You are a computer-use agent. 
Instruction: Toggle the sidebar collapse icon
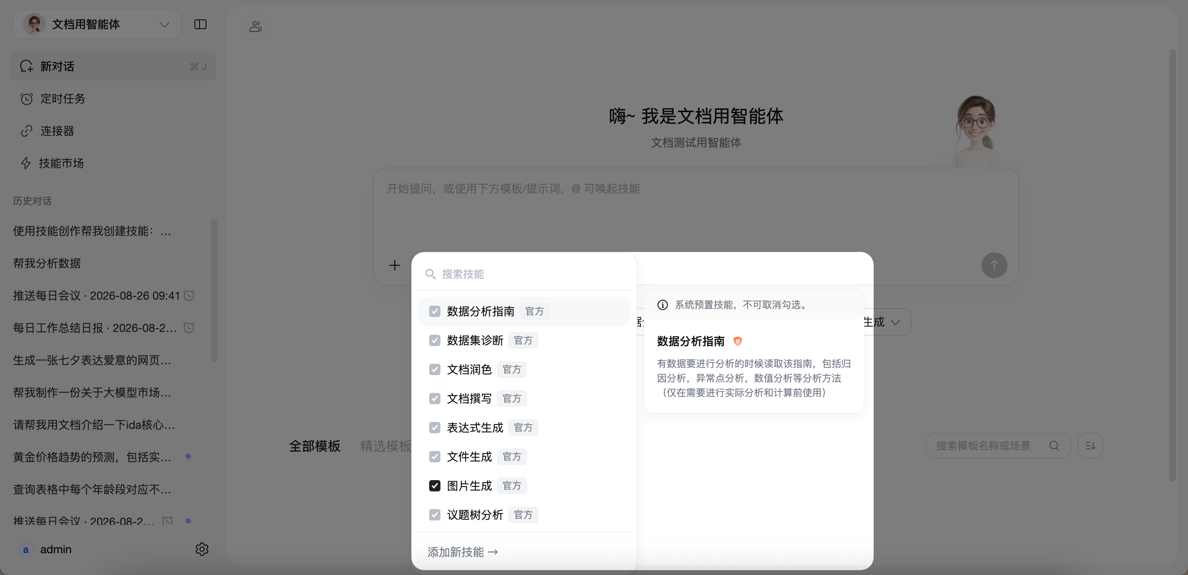point(200,24)
